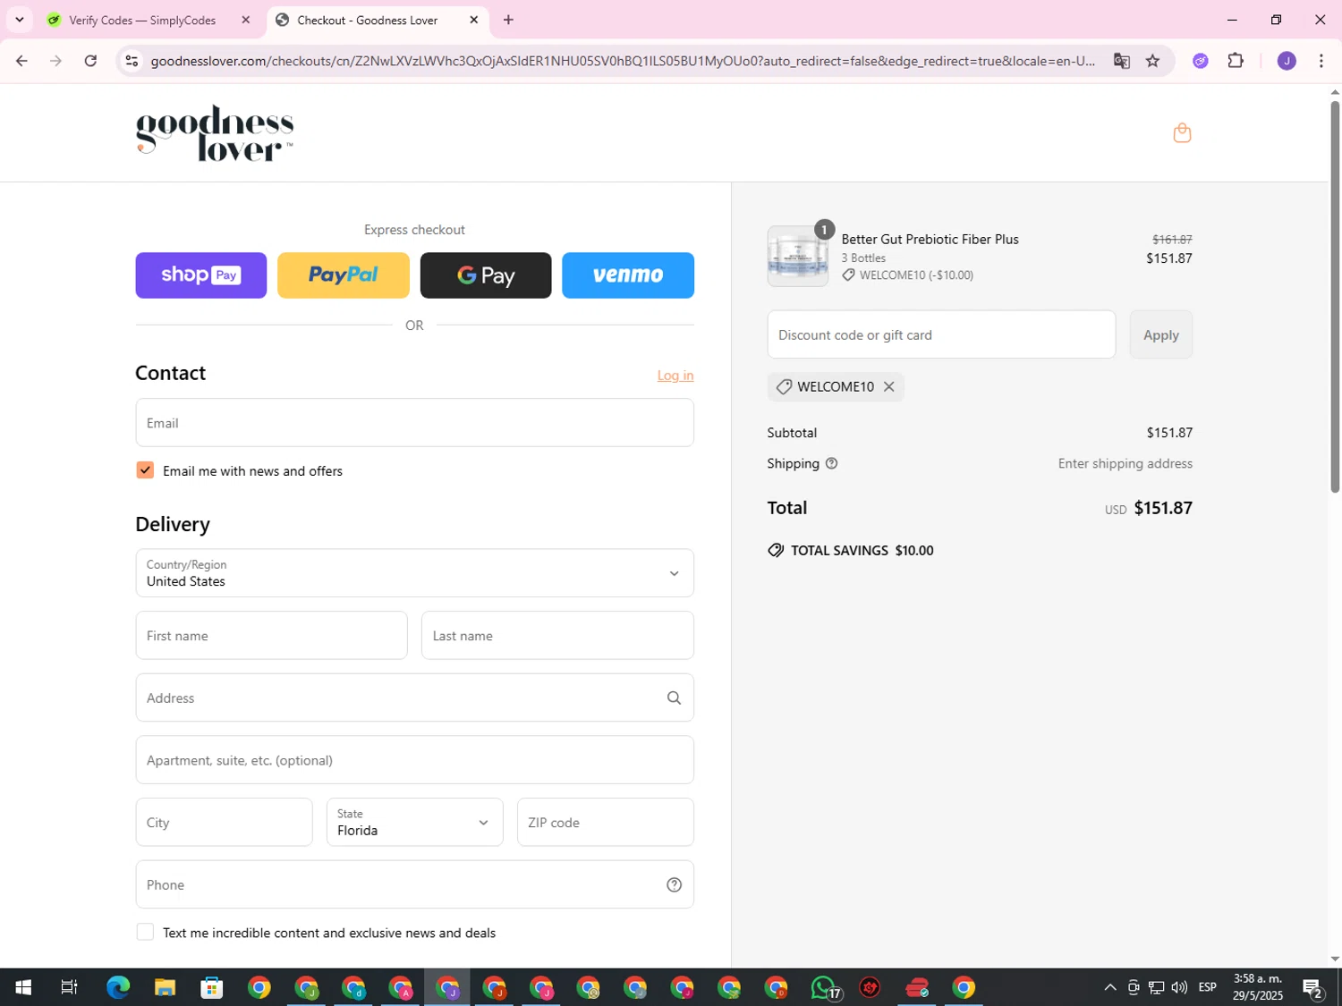This screenshot has height=1006, width=1342.
Task: Click the Discount code or gift card field
Action: coord(941,334)
